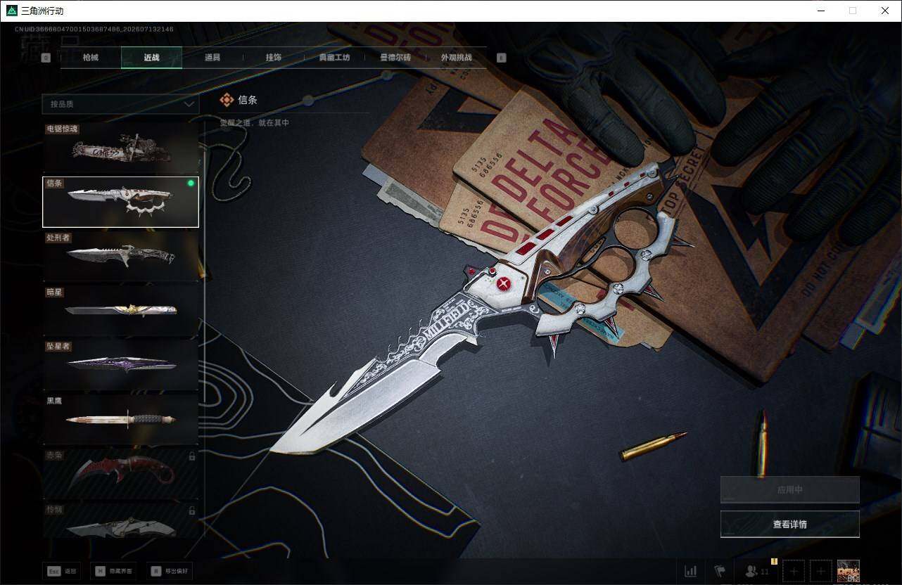
Task: Open the signal bars statistics icon
Action: (x=691, y=571)
